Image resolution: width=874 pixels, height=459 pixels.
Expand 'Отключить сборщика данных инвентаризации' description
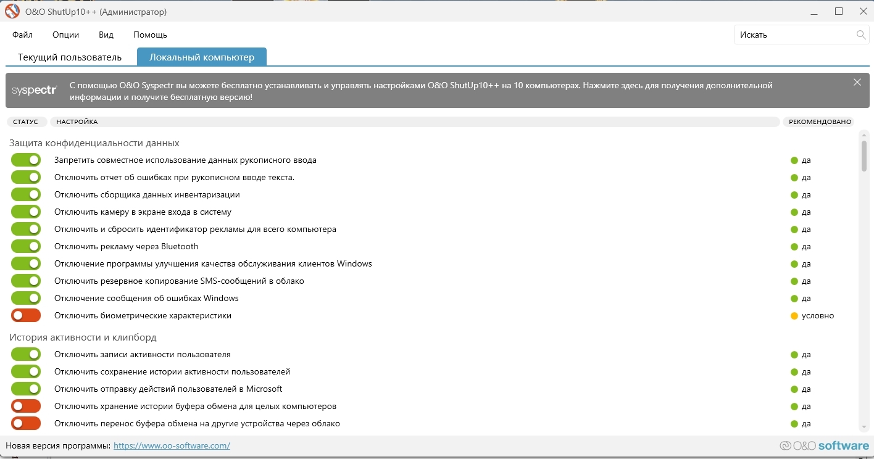point(147,194)
